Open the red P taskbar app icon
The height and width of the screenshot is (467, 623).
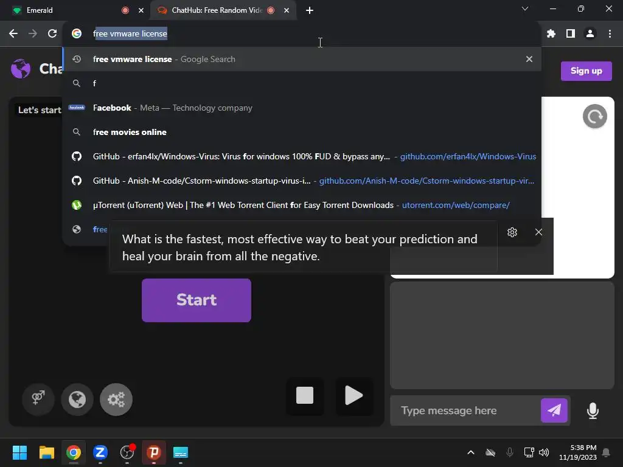pos(154,452)
